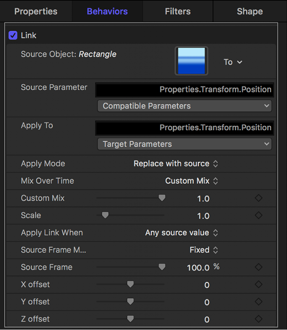Add a keyframe for Y offset
The height and width of the screenshot is (330, 287).
coord(258,302)
